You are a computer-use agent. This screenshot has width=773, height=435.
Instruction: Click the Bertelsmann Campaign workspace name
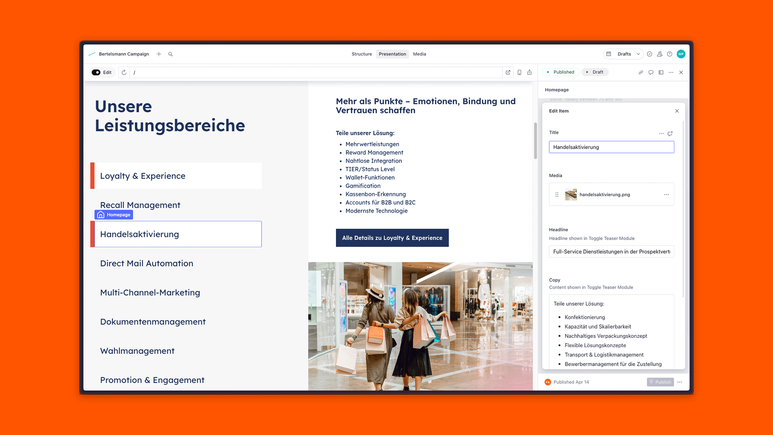124,54
